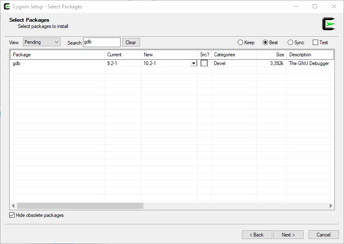Minimize the Cygwin Setup window
This screenshot has width=344, height=244.
coord(296,6)
